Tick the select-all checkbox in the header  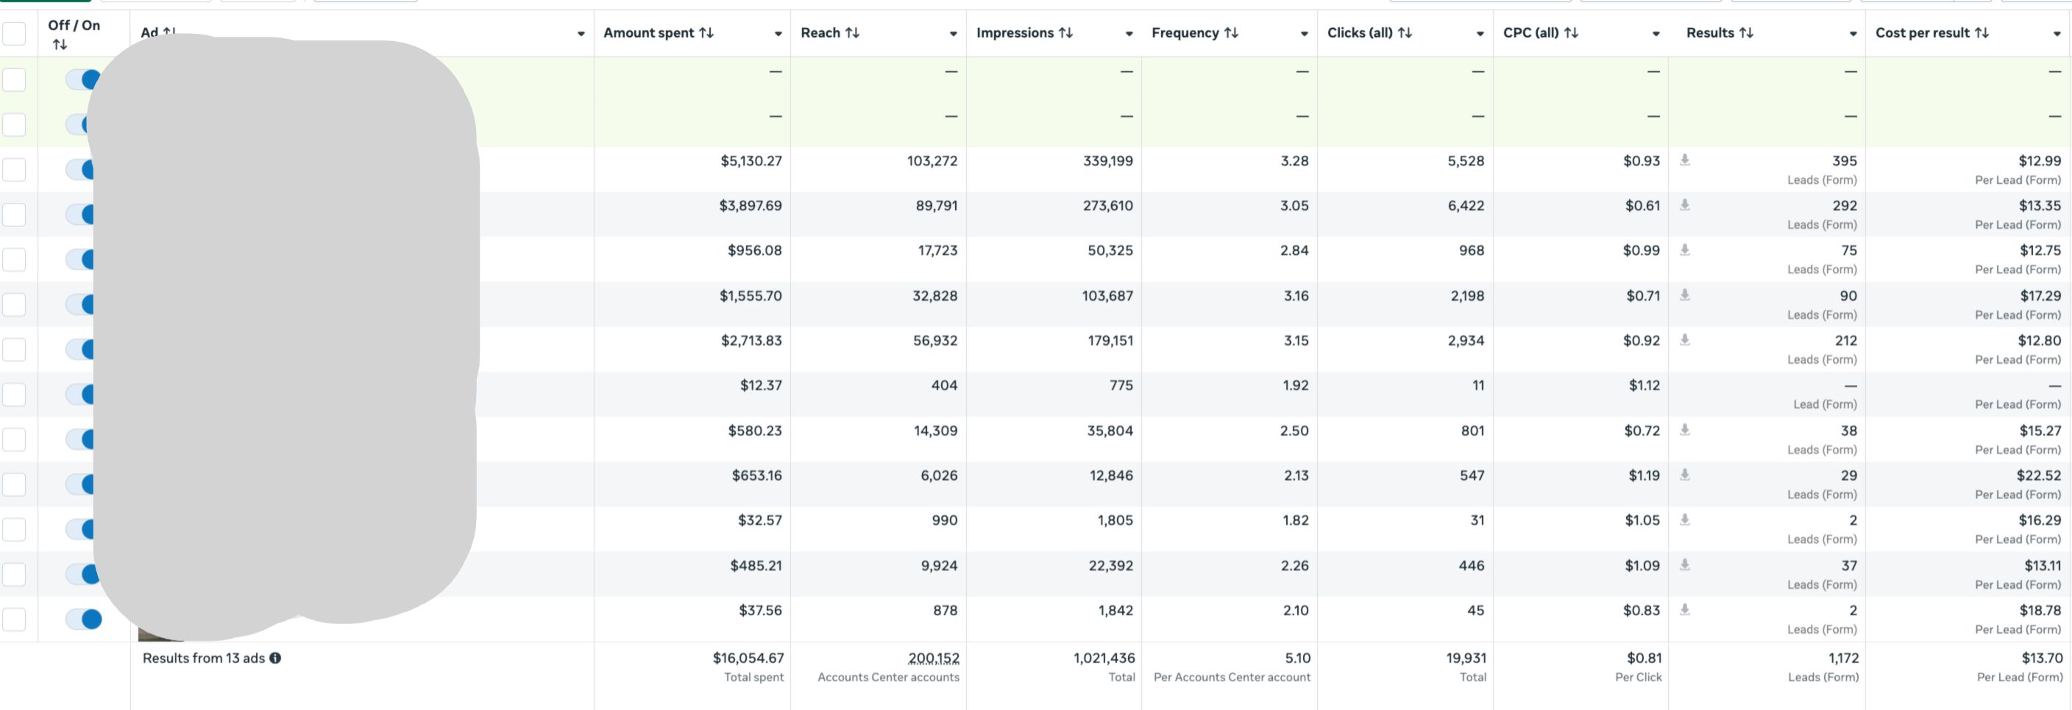click(x=14, y=34)
